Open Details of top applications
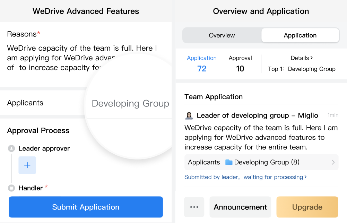The height and width of the screenshot is (223, 347). (302, 58)
